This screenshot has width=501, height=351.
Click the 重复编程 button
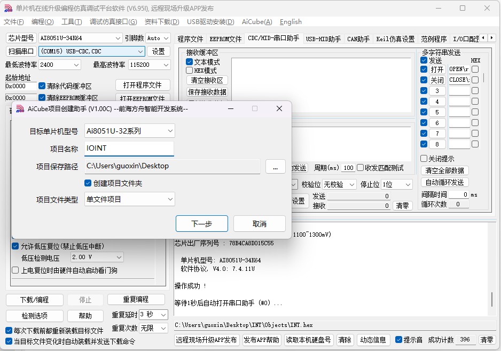tap(136, 299)
